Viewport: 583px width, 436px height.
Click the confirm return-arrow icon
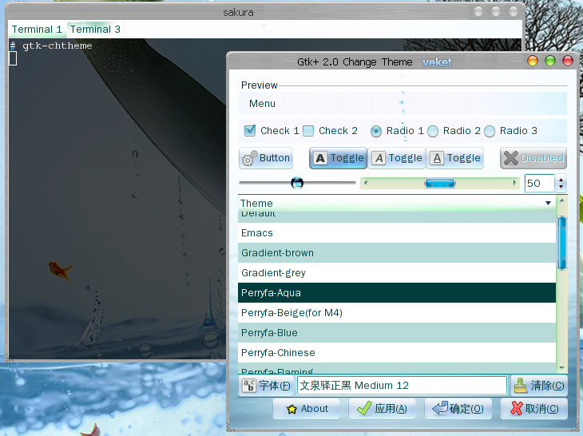pos(439,409)
